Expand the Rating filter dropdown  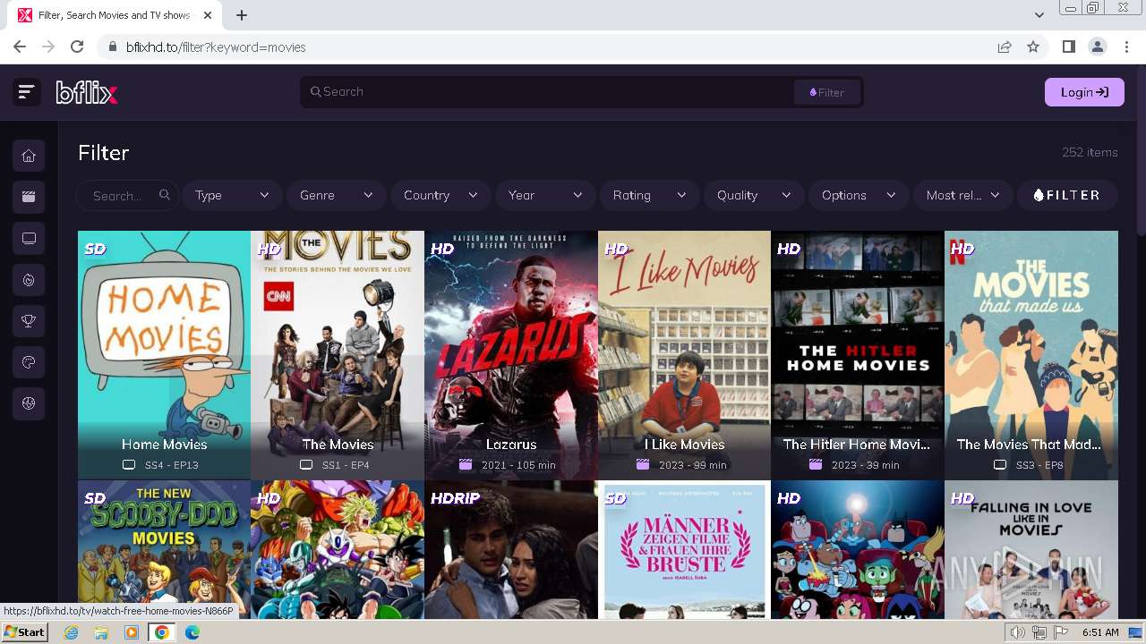tap(649, 195)
